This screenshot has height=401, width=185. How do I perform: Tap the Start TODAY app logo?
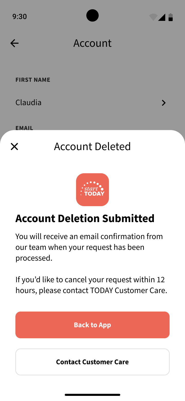click(x=92, y=190)
